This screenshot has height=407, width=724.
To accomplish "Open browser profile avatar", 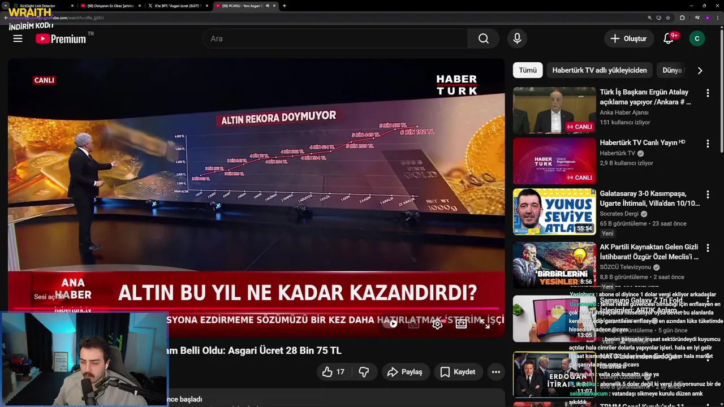I will (707, 18).
